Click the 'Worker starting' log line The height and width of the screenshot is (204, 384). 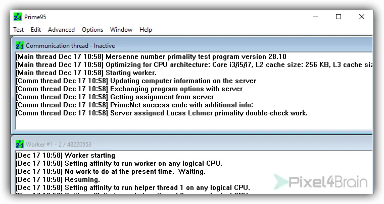coord(65,156)
